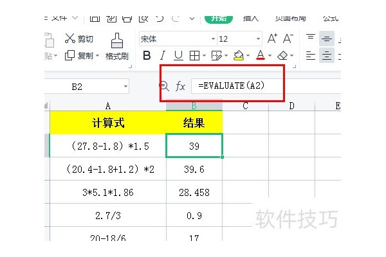Expand quick access toolbar chevron
386x257 pixels.
(192, 19)
